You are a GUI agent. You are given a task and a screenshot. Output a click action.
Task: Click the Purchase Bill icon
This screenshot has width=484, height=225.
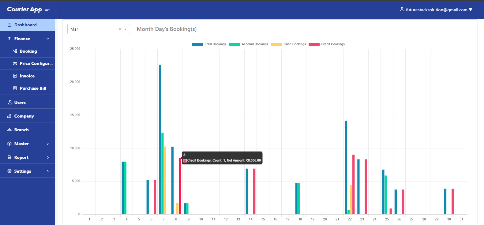point(15,88)
